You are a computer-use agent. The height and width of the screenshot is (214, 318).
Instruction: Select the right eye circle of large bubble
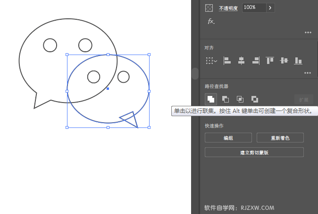click(x=85, y=45)
